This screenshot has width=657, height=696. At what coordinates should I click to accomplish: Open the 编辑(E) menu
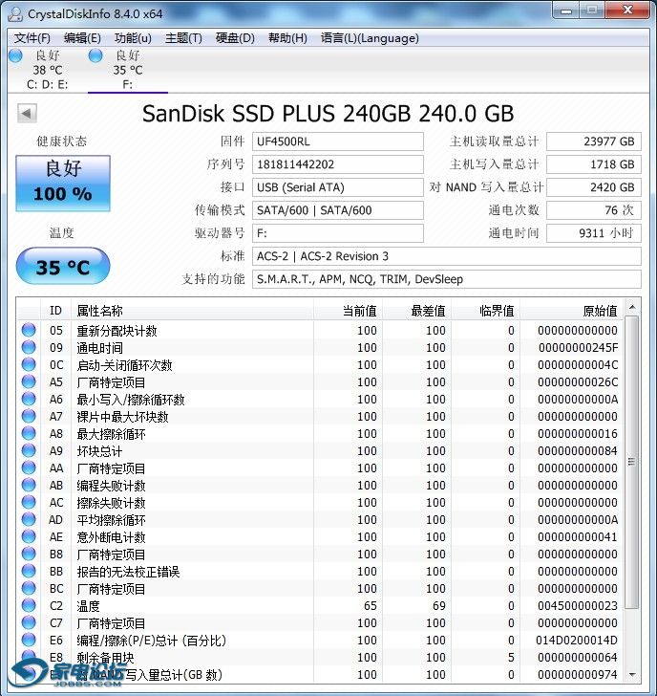(x=82, y=38)
